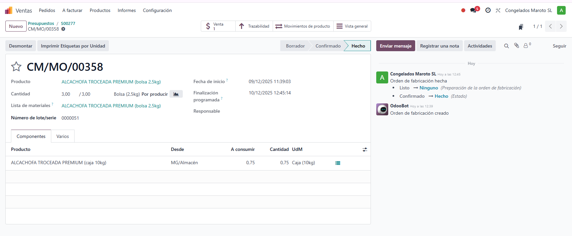The height and width of the screenshot is (236, 572).
Task: Click the bookmark icon near the pager
Action: pyautogui.click(x=521, y=27)
